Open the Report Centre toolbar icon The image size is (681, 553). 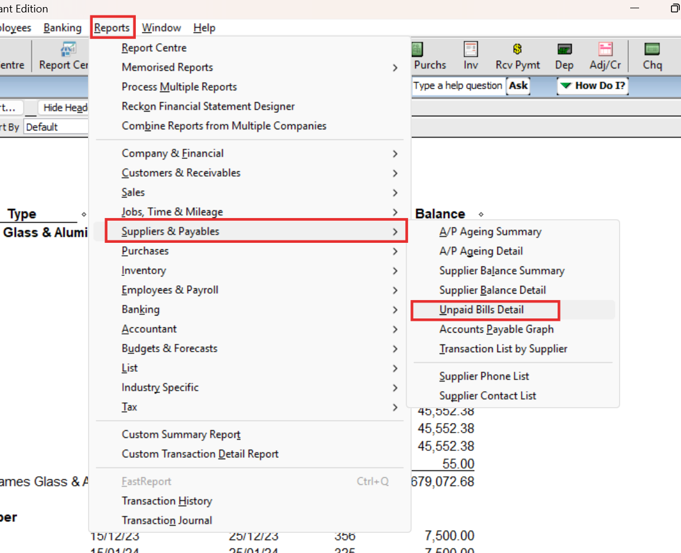[63, 56]
